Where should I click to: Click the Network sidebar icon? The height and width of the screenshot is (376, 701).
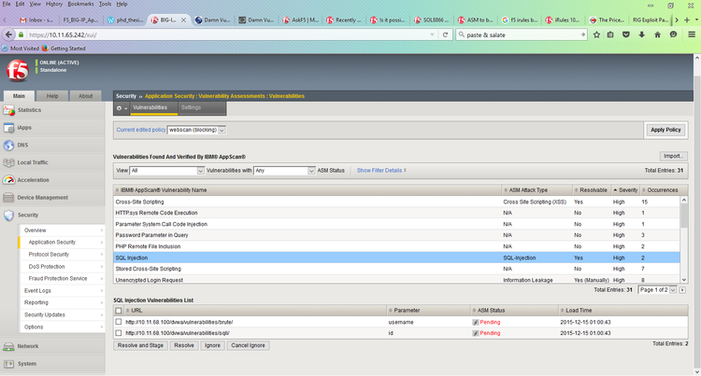pos(8,346)
